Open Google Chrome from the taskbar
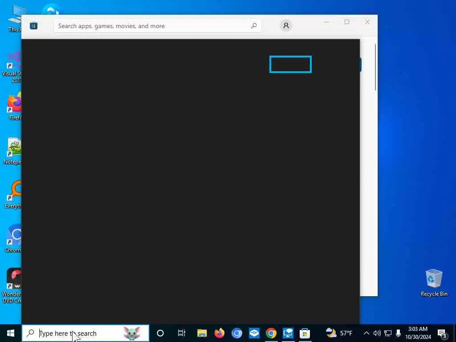 (271, 333)
